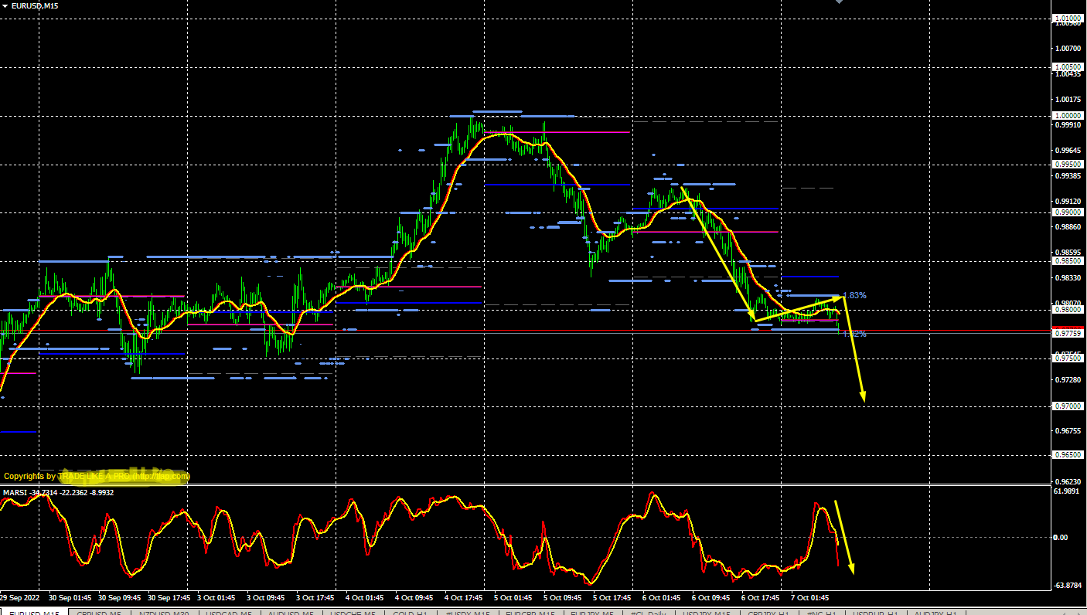Viewport: 1087px width, 615px height.
Task: Click the 0.97500 price level label
Action: pos(1067,358)
